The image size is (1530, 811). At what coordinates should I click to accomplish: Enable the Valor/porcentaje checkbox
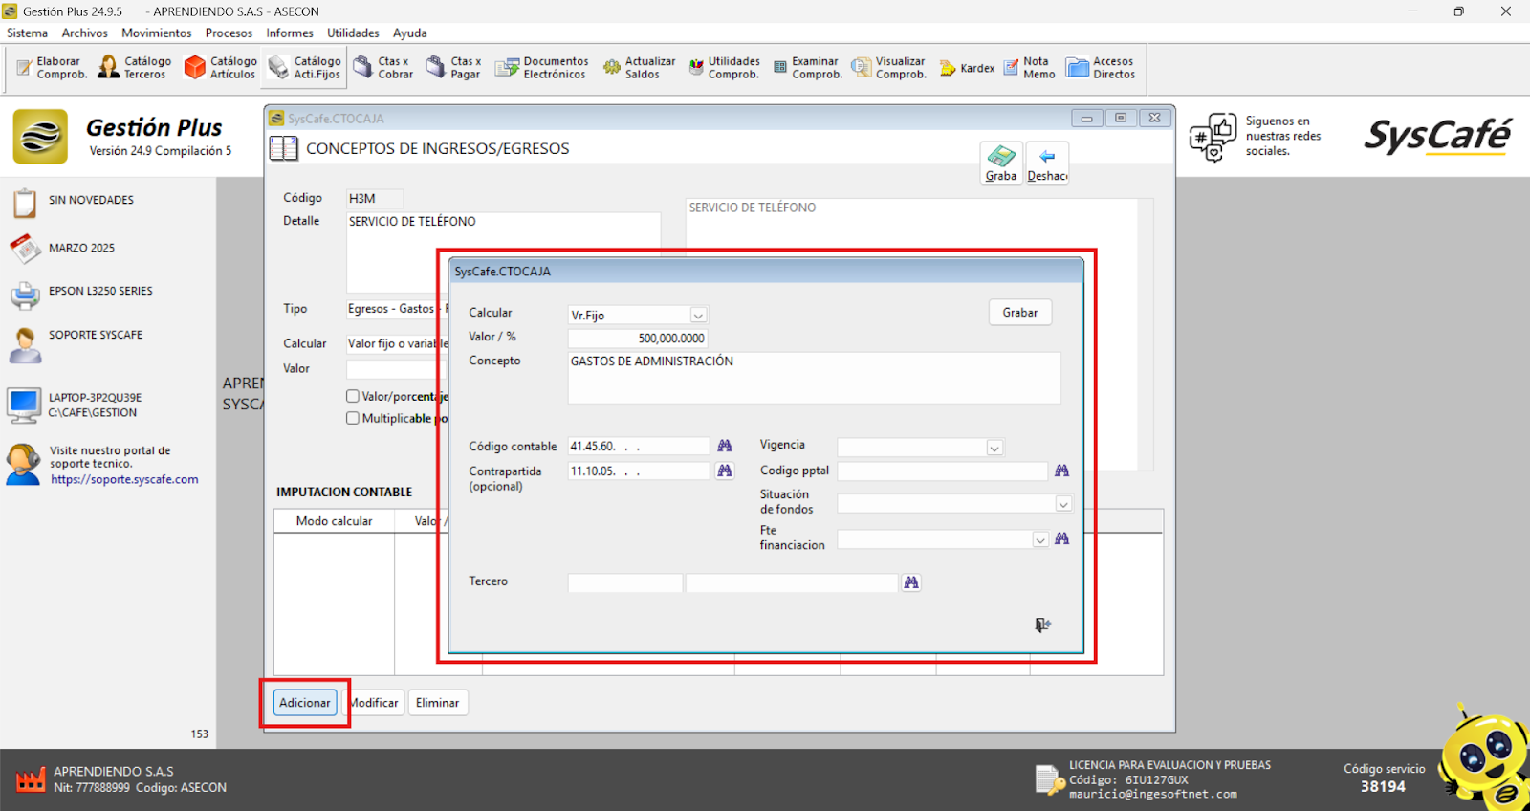point(353,396)
